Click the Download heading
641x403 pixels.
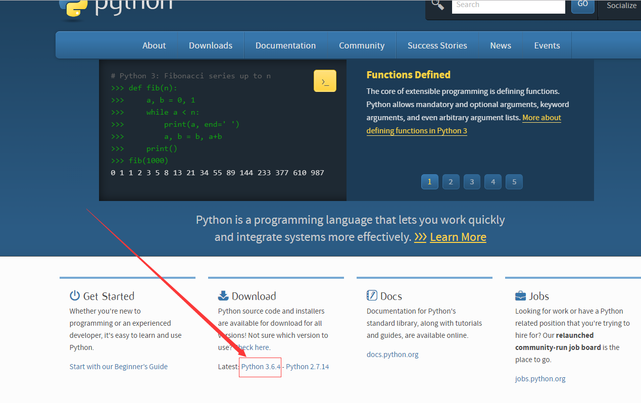coord(254,296)
